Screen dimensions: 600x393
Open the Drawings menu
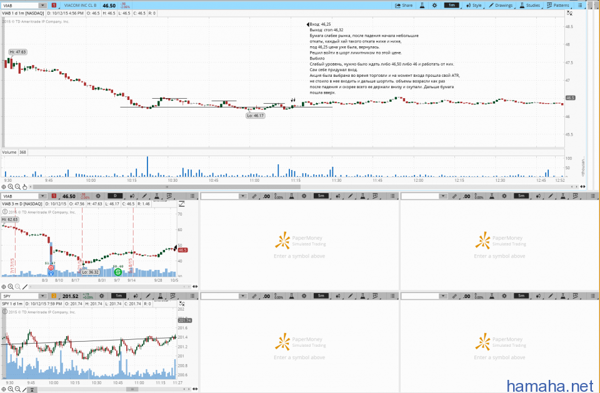501,6
